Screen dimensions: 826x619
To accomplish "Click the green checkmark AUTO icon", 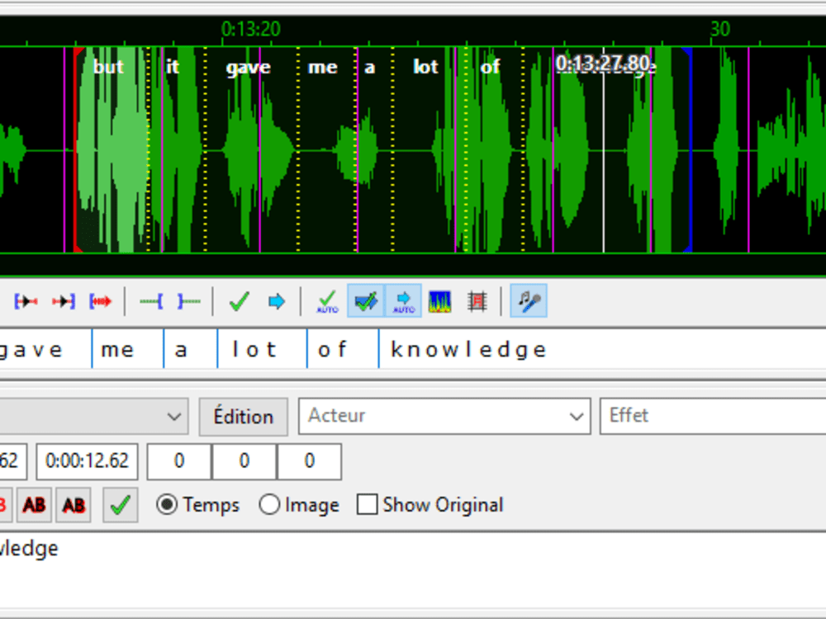I will tap(327, 301).
